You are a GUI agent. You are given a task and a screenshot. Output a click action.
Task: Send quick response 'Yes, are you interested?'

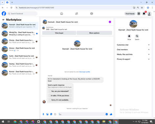tap(60, 91)
